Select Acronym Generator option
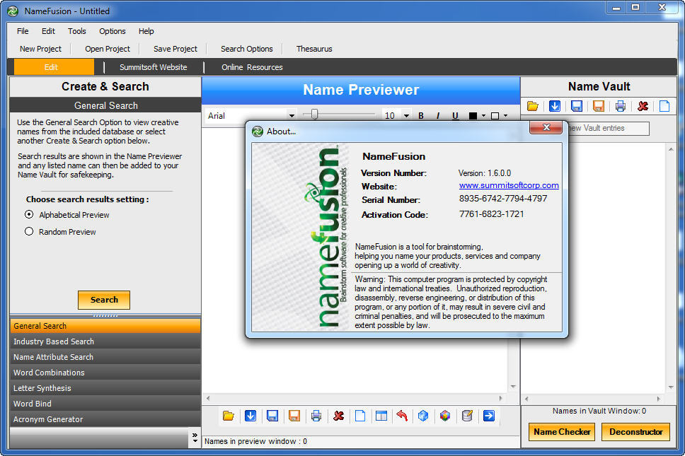685x456 pixels. [105, 419]
